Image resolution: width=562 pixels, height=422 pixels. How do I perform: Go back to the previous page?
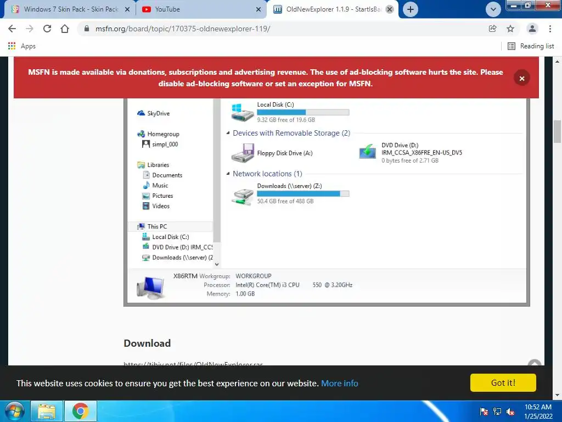tap(12, 29)
